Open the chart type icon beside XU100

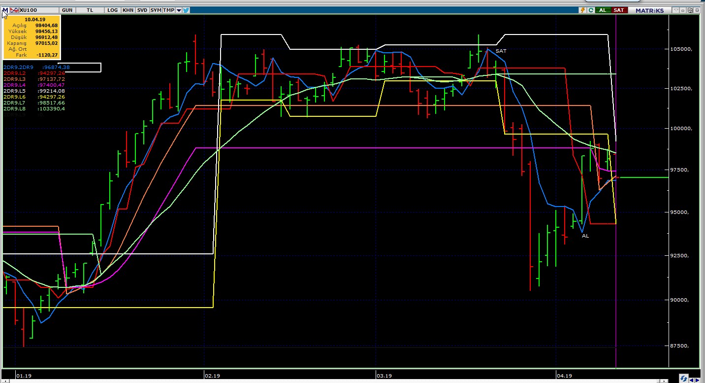tap(15, 10)
